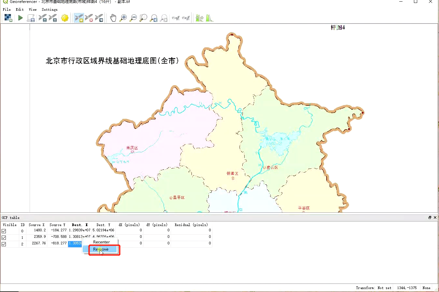
Task: Select the Dest. X cell 1.29839e+07
Action: (x=80, y=230)
